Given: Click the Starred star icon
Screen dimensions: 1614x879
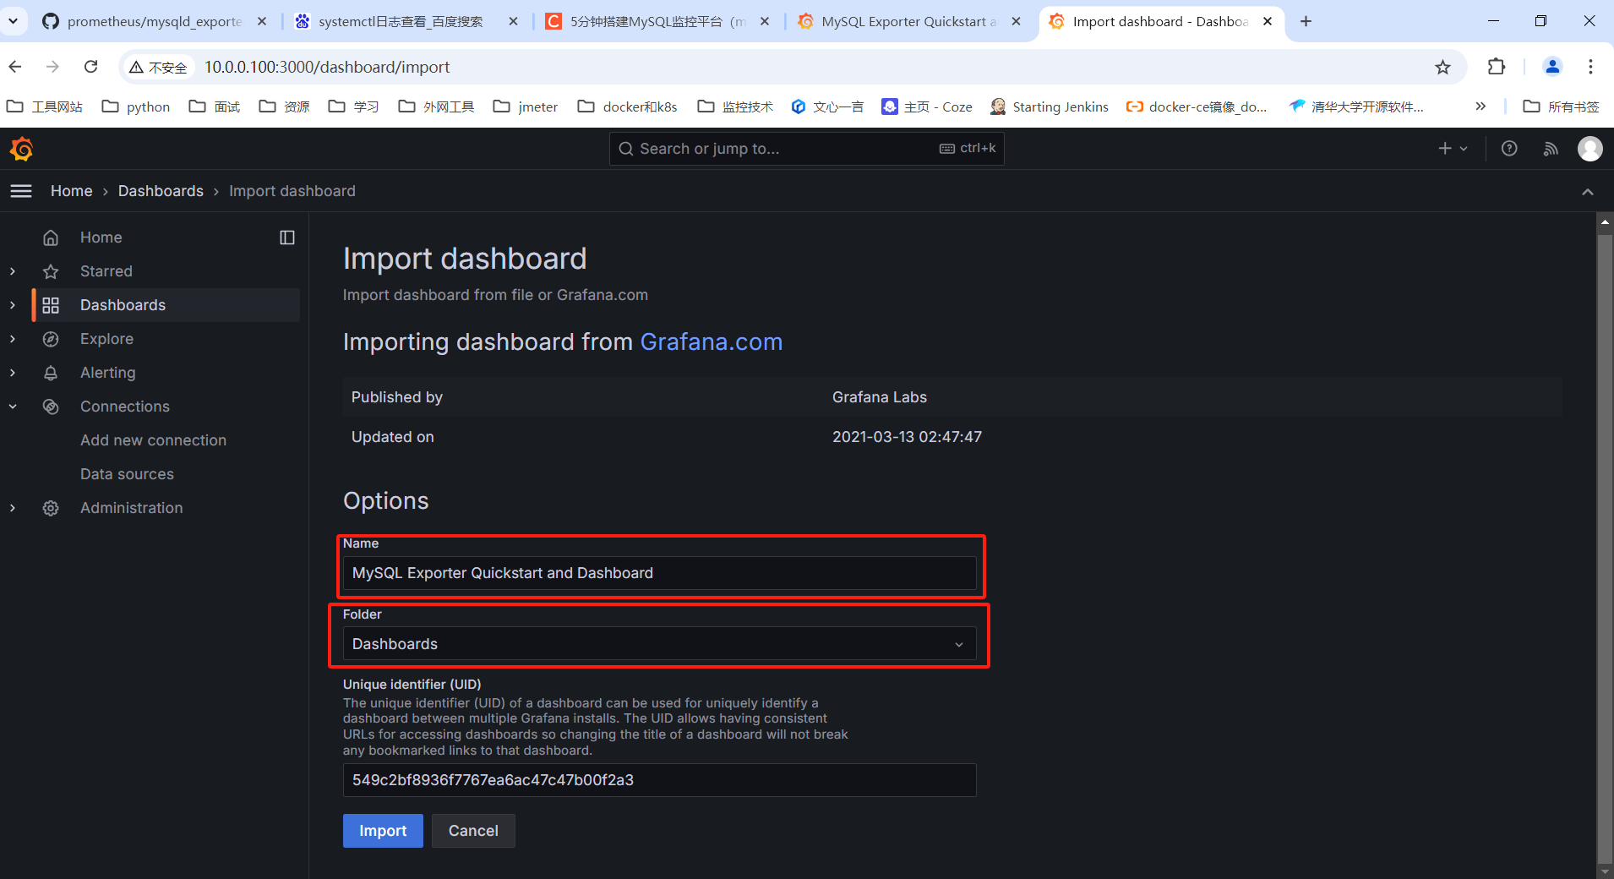Looking at the screenshot, I should point(51,271).
